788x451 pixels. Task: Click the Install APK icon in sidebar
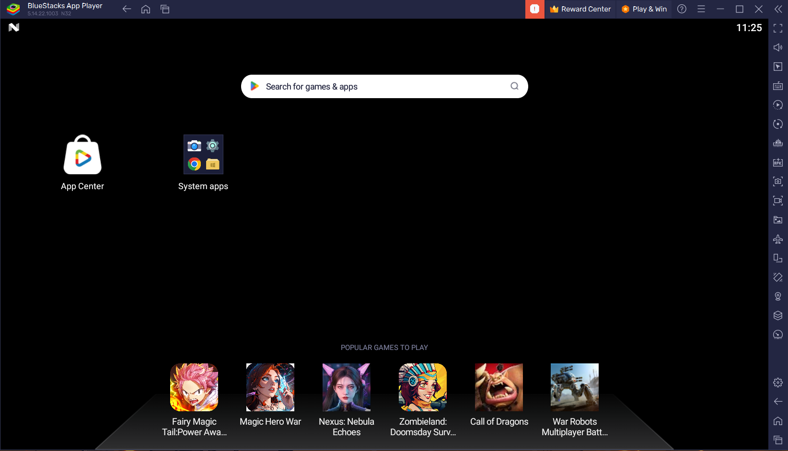[778, 162]
